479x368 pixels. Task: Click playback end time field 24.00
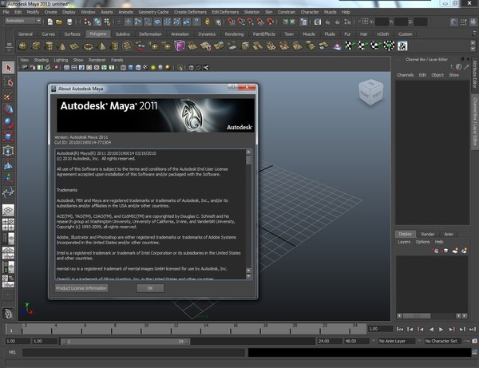click(x=329, y=341)
